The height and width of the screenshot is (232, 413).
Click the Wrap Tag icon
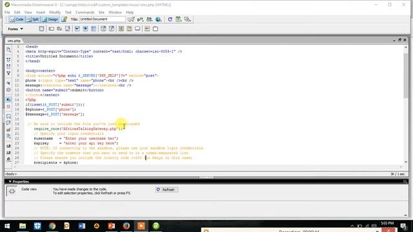(x=8, y=130)
